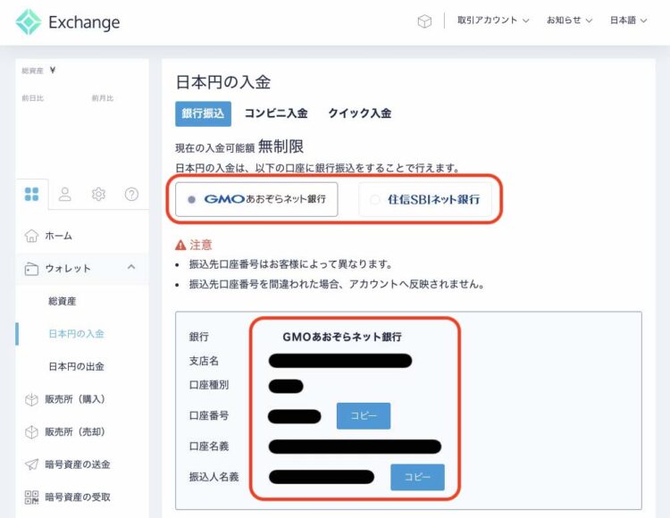Click the QR code icon for 暗号資産の受取
The width and height of the screenshot is (670, 518).
[31, 497]
